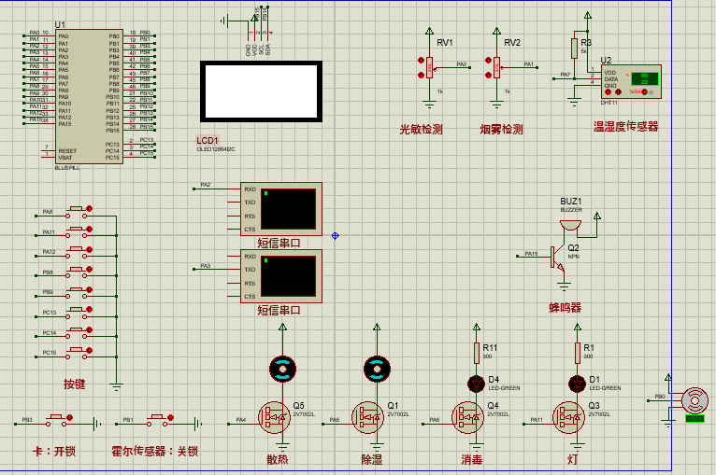716x475 pixels.
Task: Select the 温湿度传感器 label
Action: point(626,126)
